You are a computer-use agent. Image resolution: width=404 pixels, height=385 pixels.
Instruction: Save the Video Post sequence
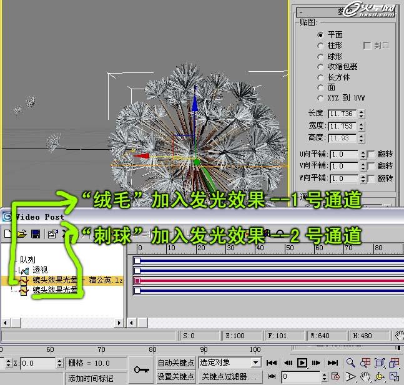(36, 234)
